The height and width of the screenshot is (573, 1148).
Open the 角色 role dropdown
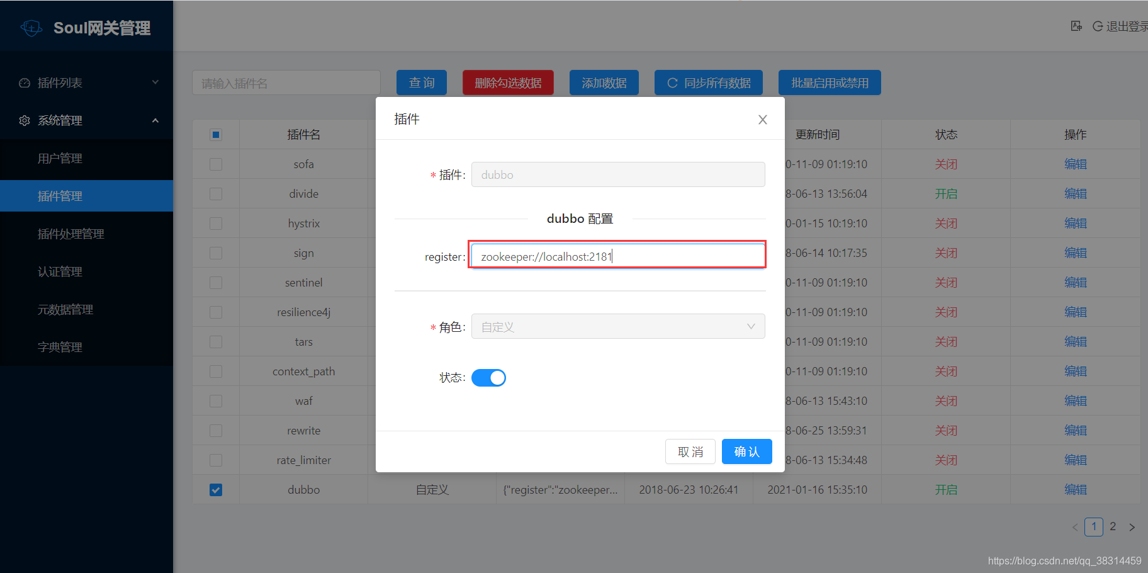point(618,326)
